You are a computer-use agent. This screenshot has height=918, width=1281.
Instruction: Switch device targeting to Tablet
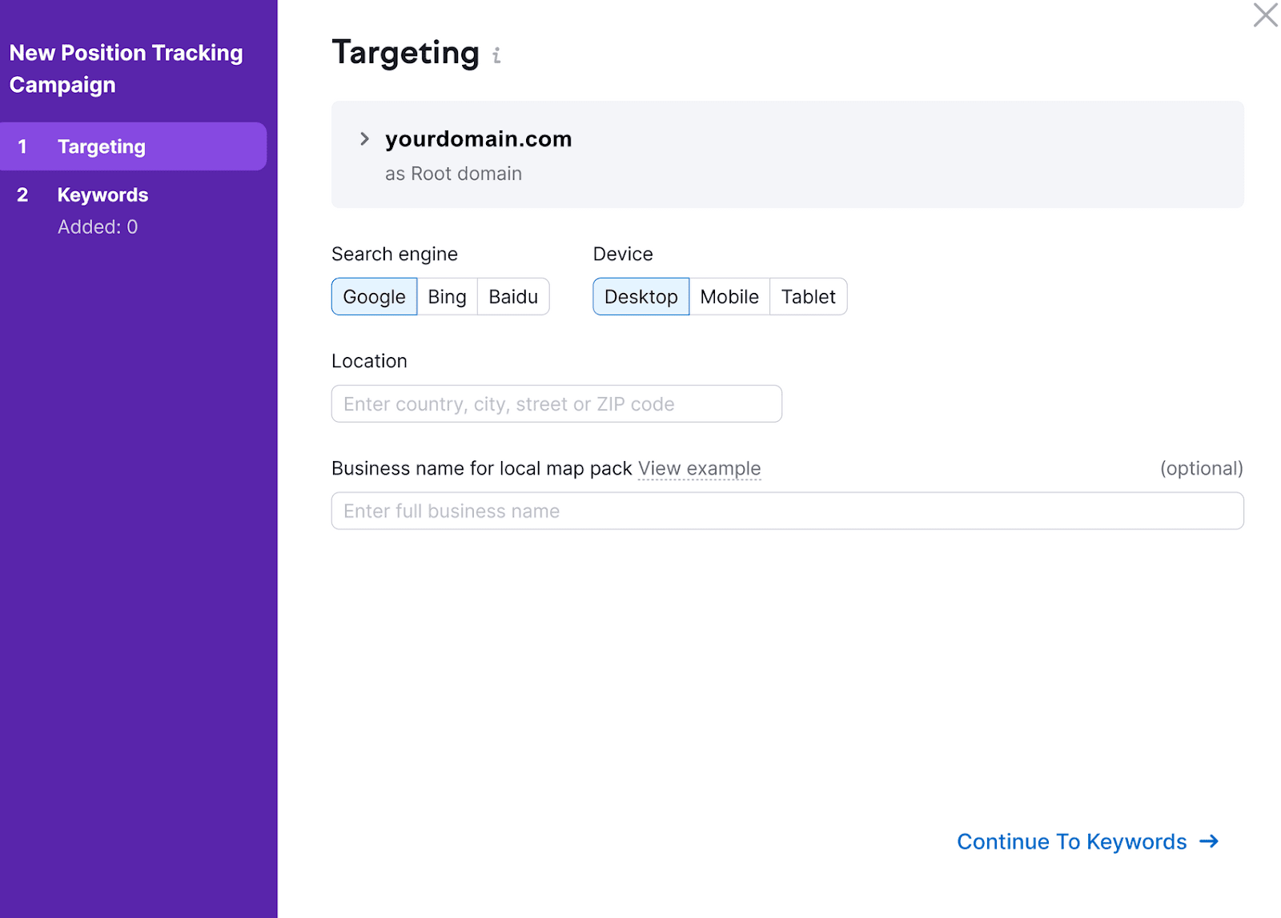[x=809, y=296]
